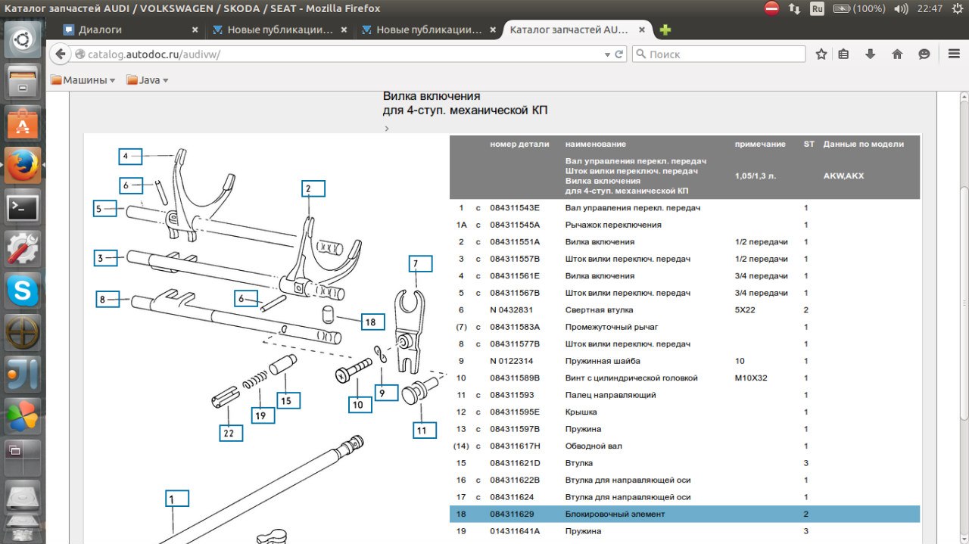Bookmark this page with the star icon

(x=821, y=54)
